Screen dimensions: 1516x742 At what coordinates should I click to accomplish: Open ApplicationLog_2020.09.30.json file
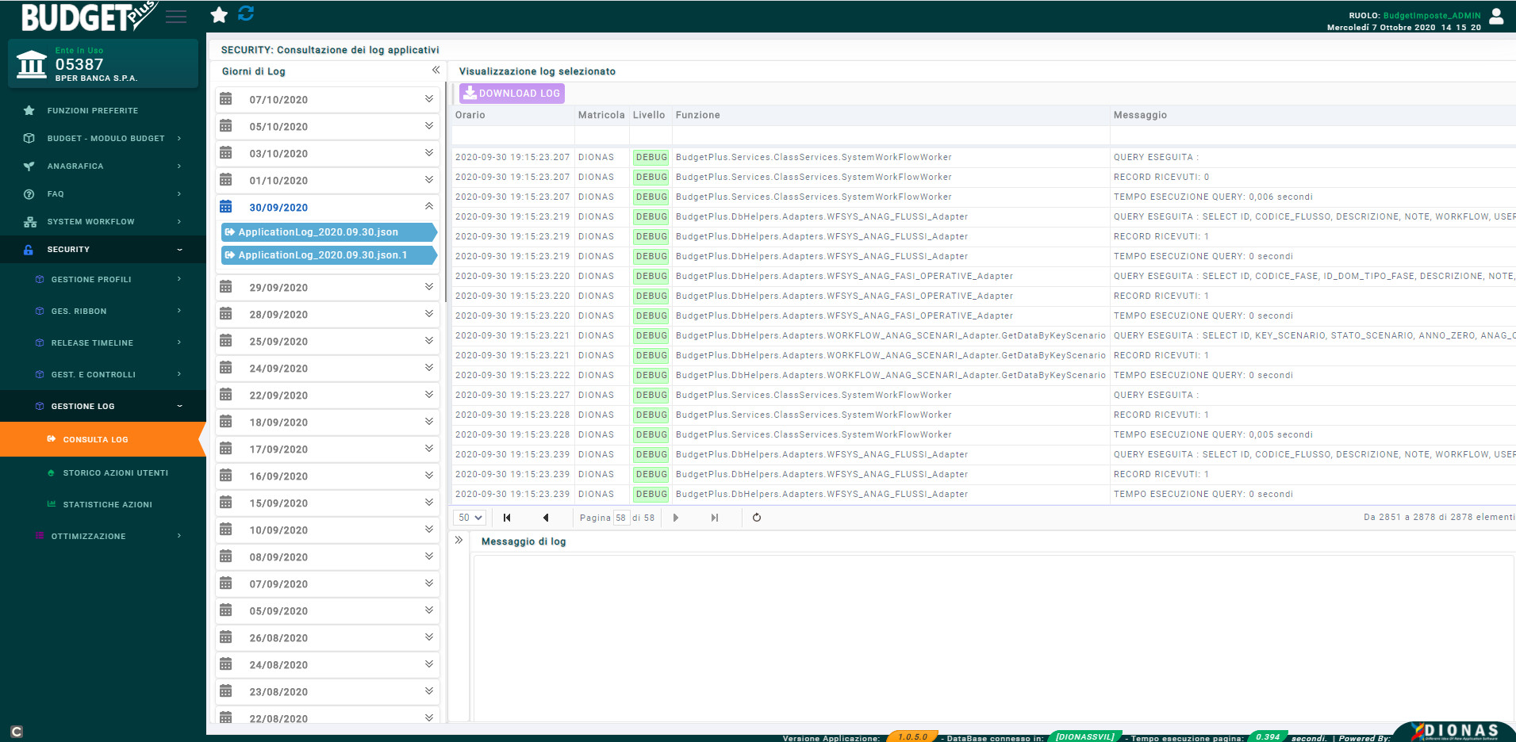click(x=328, y=232)
